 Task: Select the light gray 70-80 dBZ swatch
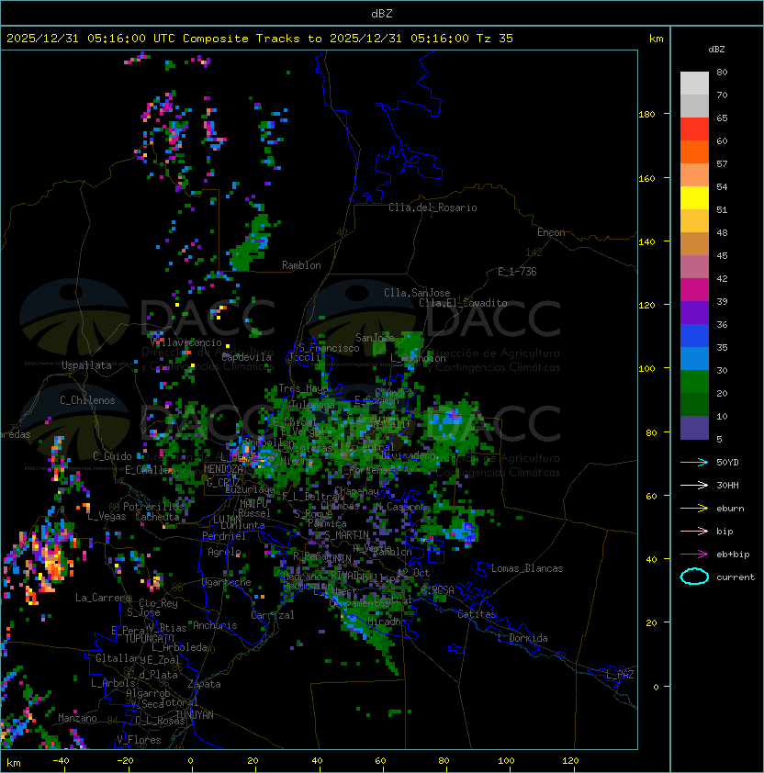pos(694,83)
